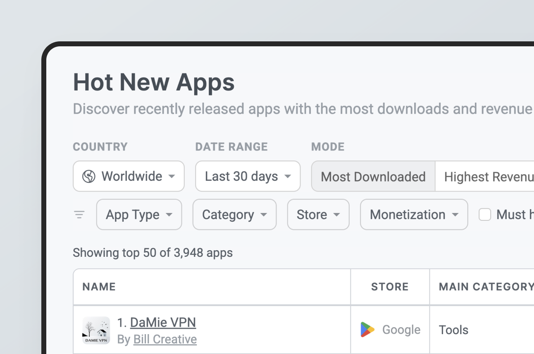This screenshot has height=354, width=534.
Task: Open the Last 30 days date range dropdown
Action: pos(248,177)
